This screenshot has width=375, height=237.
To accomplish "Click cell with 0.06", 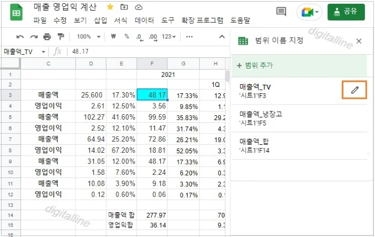I will [152, 195].
